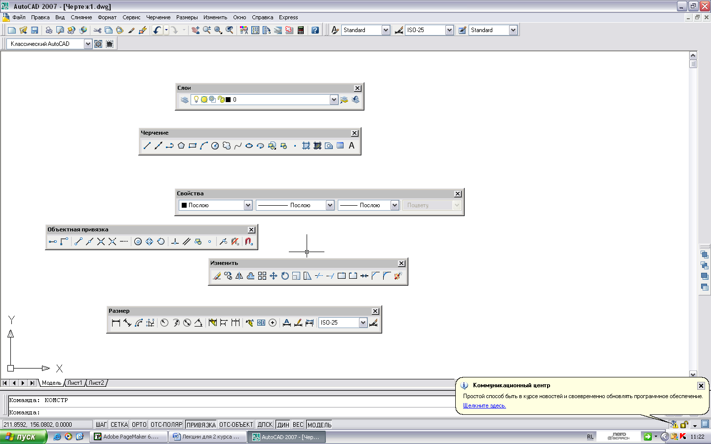This screenshot has height=444, width=711.
Task: Select the Polygon tool in Черчение toolbar
Action: click(181, 146)
